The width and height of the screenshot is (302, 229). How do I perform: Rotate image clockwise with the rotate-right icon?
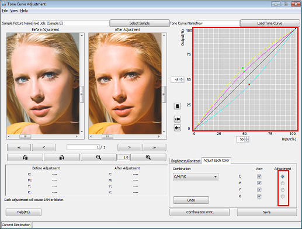tap(62, 157)
